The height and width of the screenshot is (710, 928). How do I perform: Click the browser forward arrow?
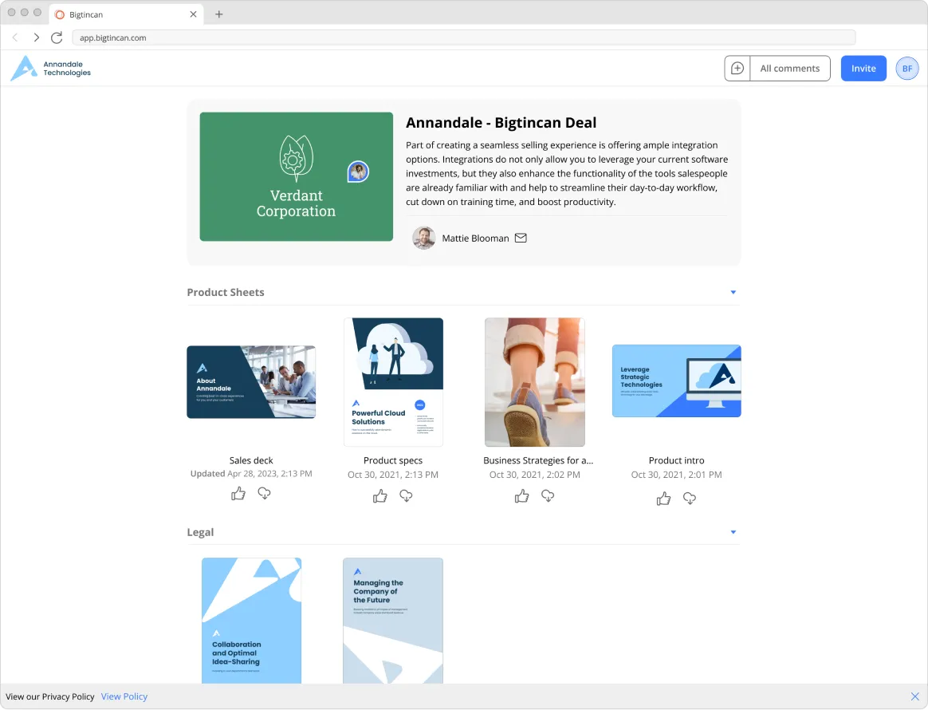point(36,38)
